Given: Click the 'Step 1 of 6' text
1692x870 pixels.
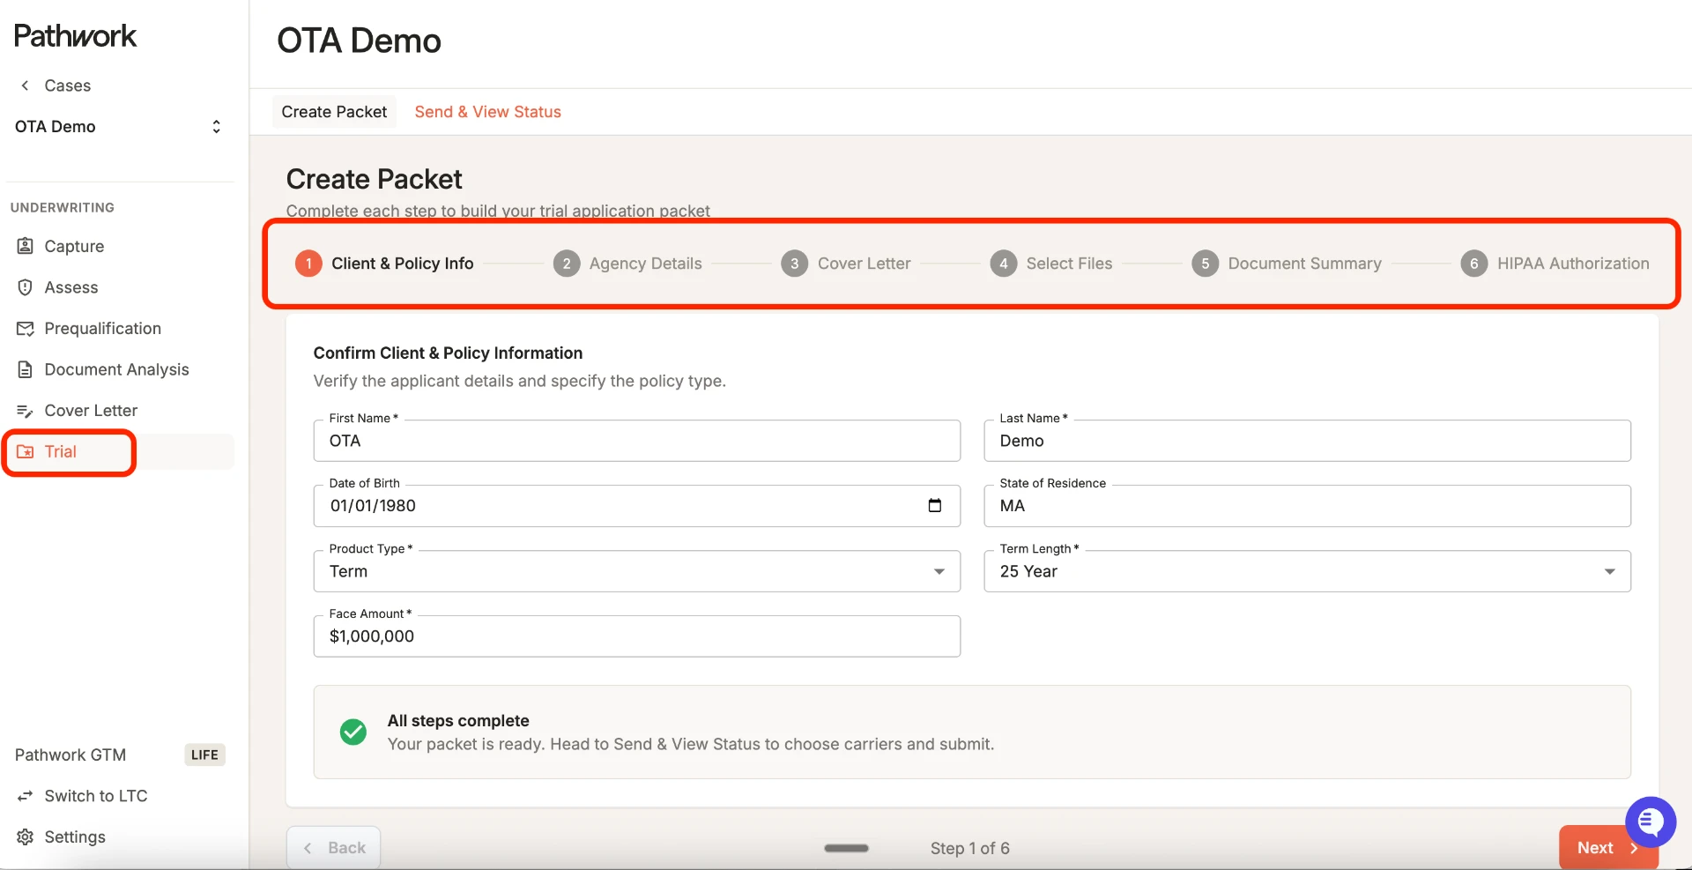Looking at the screenshot, I should point(970,848).
